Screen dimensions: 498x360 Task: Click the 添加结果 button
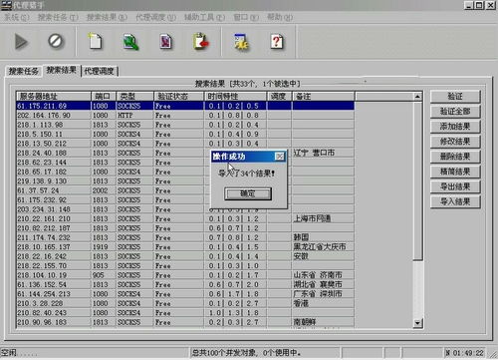[x=455, y=127]
